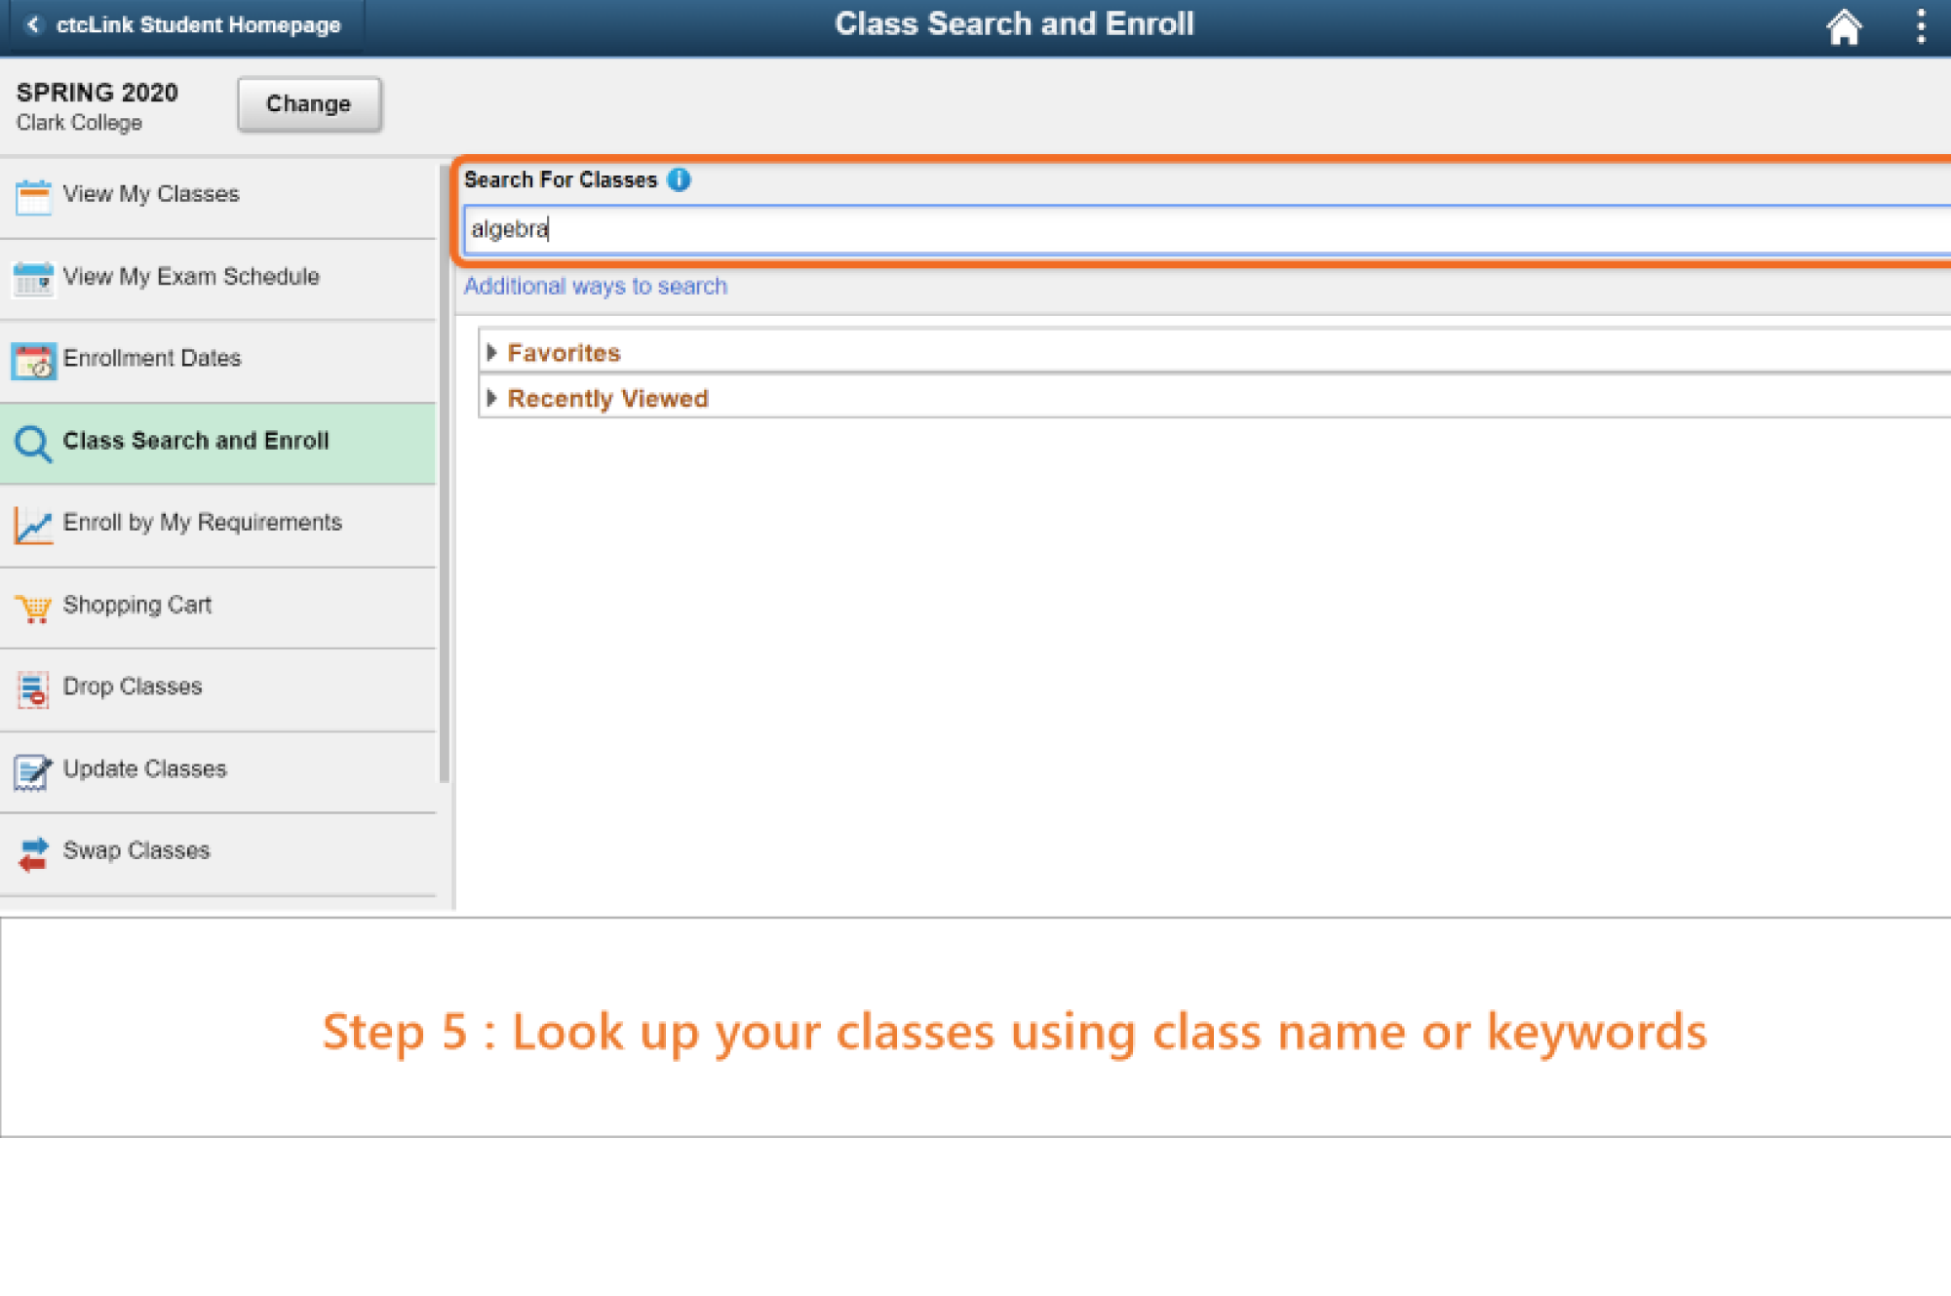Click the Home house icon
1951x1296 pixels.
tap(1843, 26)
